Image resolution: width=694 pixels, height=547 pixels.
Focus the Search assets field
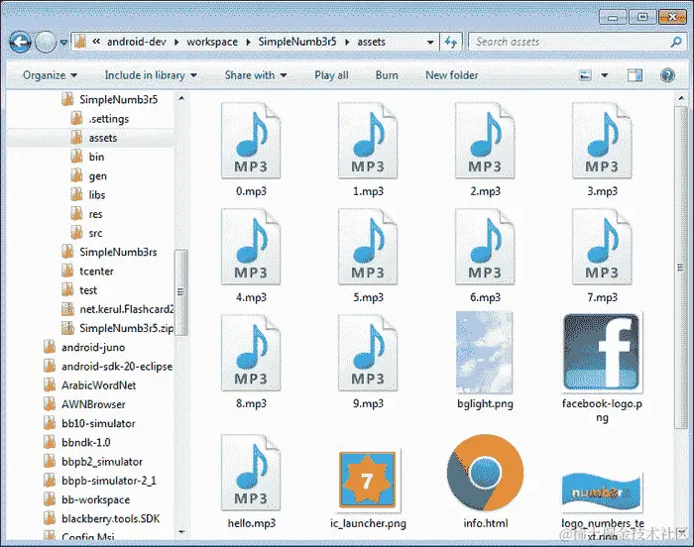(578, 42)
